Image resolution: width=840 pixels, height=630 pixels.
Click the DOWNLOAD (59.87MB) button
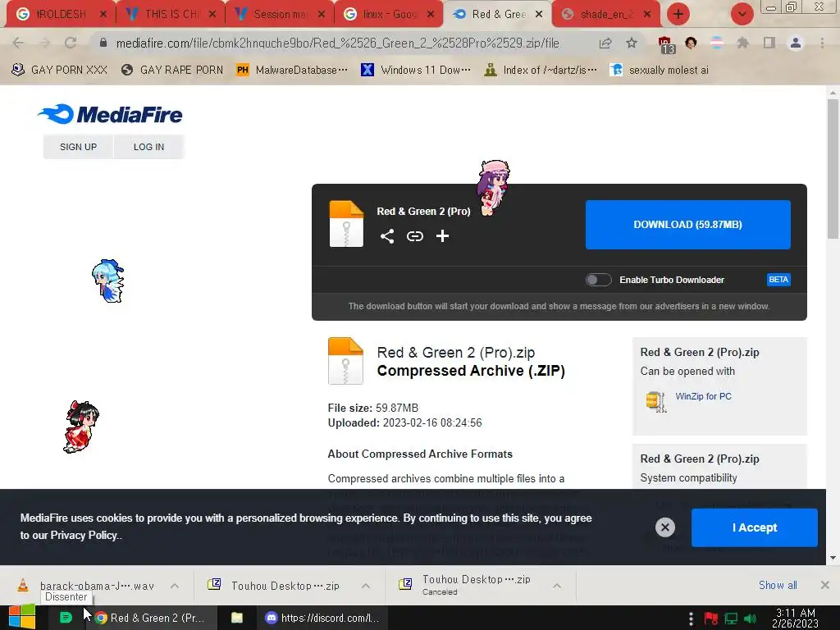pyautogui.click(x=688, y=225)
